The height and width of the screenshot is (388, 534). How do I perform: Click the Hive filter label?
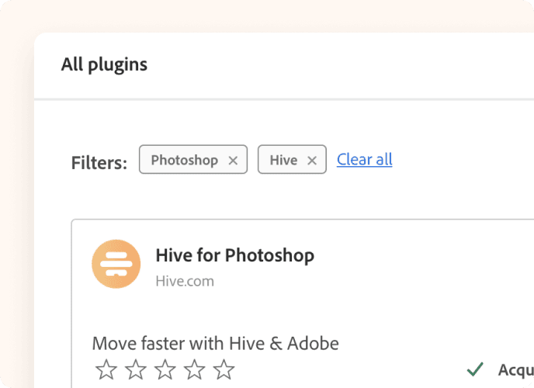(x=283, y=160)
